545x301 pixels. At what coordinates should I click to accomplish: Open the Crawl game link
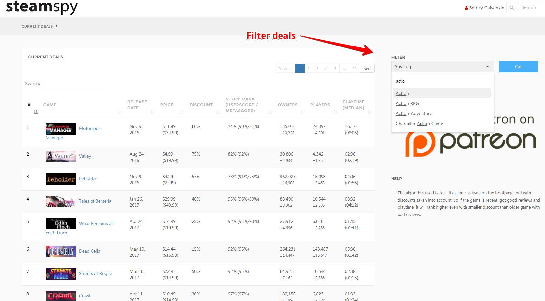pyautogui.click(x=84, y=296)
